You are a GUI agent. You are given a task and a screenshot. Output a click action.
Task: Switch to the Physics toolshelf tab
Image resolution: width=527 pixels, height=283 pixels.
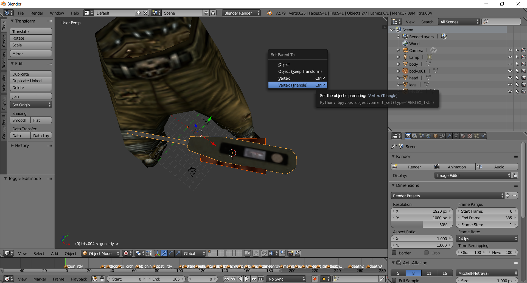4,103
